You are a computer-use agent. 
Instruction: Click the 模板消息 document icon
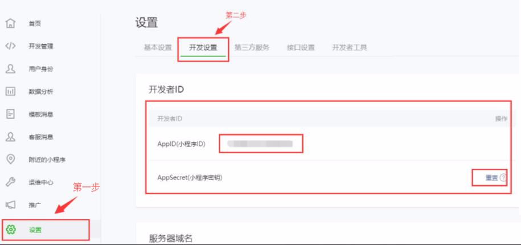point(11,114)
